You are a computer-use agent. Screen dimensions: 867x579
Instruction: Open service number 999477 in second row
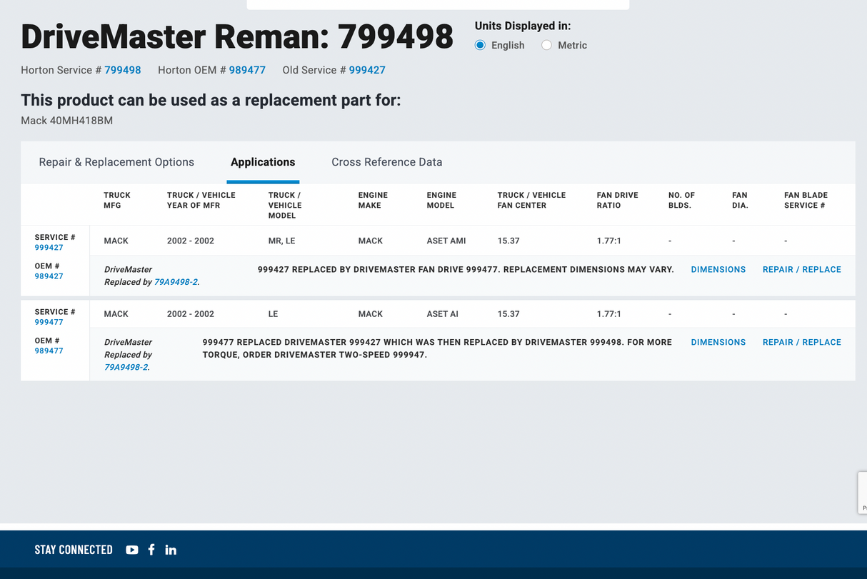(x=49, y=322)
